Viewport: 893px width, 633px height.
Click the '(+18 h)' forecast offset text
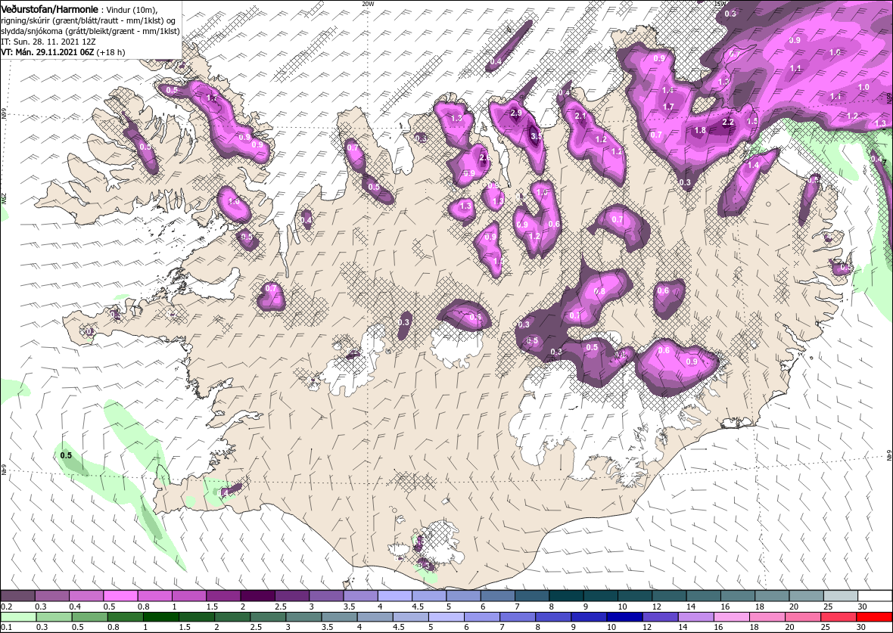111,52
